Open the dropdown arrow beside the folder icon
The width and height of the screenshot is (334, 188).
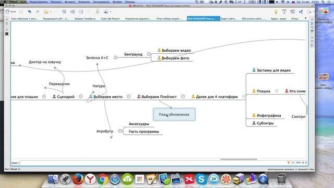(51, 12)
